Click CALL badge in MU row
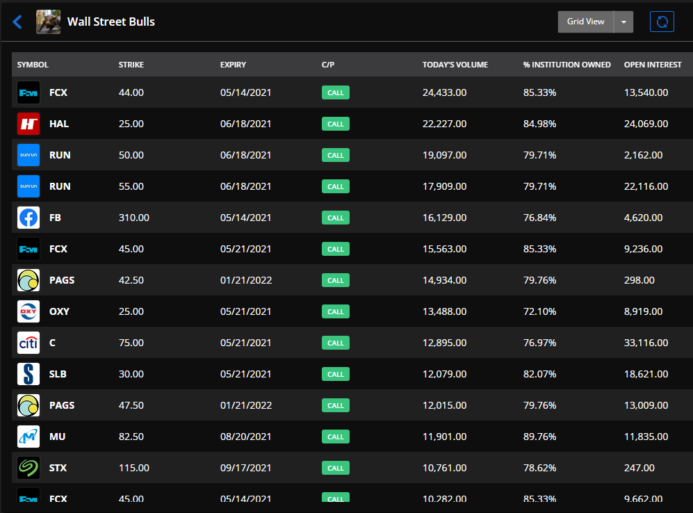693x513 pixels. (336, 437)
